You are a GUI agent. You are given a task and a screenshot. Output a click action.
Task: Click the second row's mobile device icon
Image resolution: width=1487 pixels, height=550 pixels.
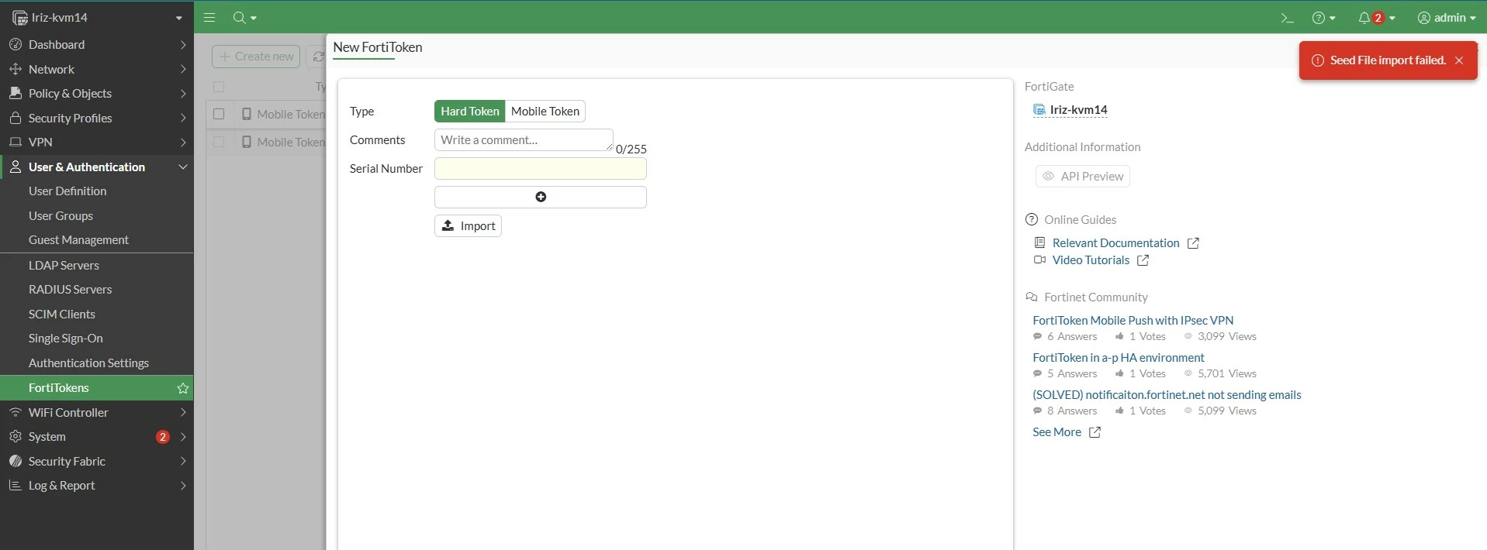tap(247, 142)
